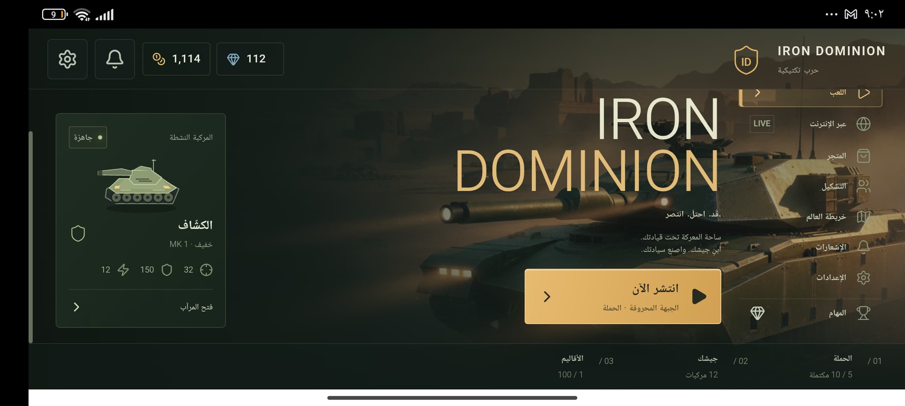Click the MK 1 · خفيف label

point(191,244)
